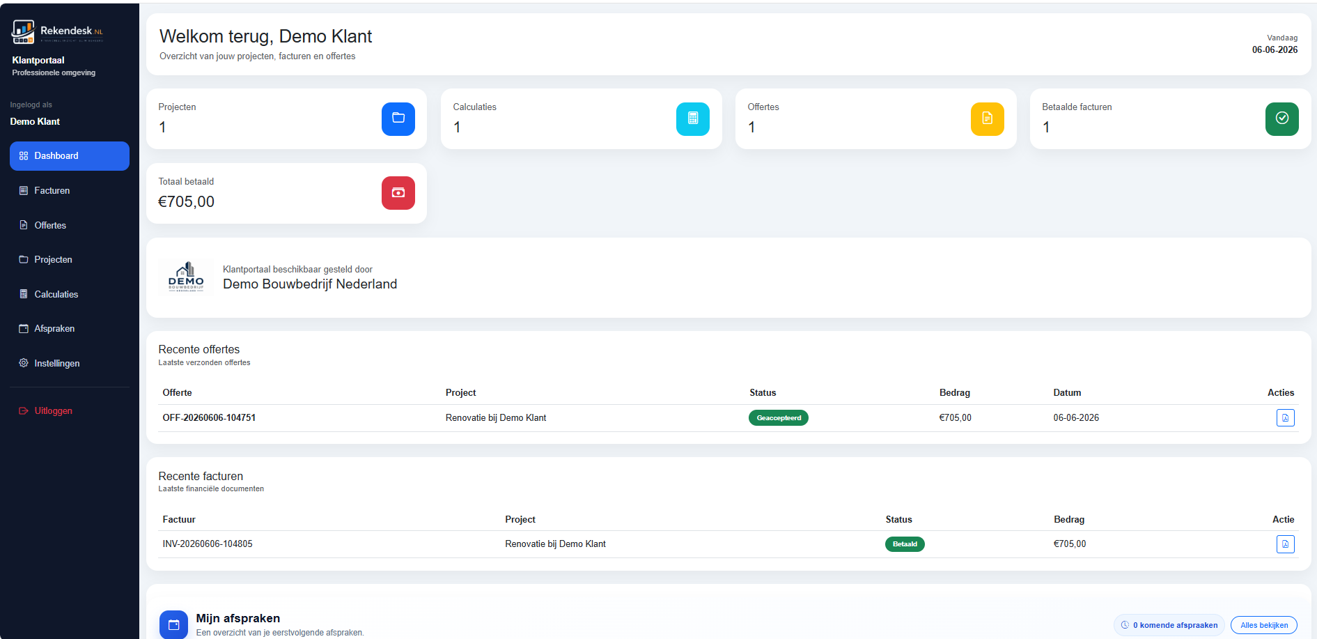
Task: Click the offerte date 06-06-2026 cell
Action: tap(1076, 418)
